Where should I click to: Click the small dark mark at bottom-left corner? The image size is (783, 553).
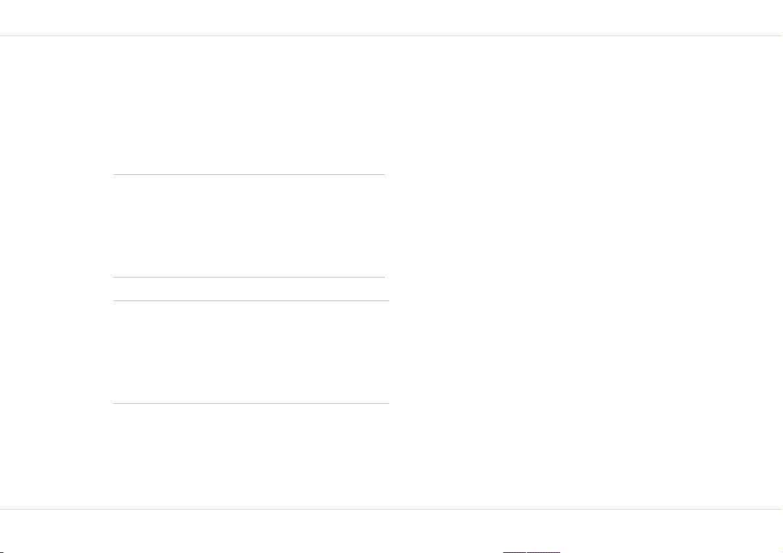(1, 552)
